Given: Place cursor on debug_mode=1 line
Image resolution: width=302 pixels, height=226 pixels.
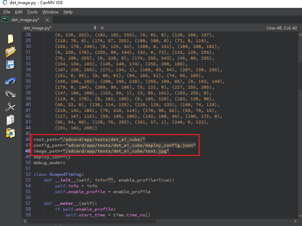Looking at the screenshot, I should tap(49, 163).
